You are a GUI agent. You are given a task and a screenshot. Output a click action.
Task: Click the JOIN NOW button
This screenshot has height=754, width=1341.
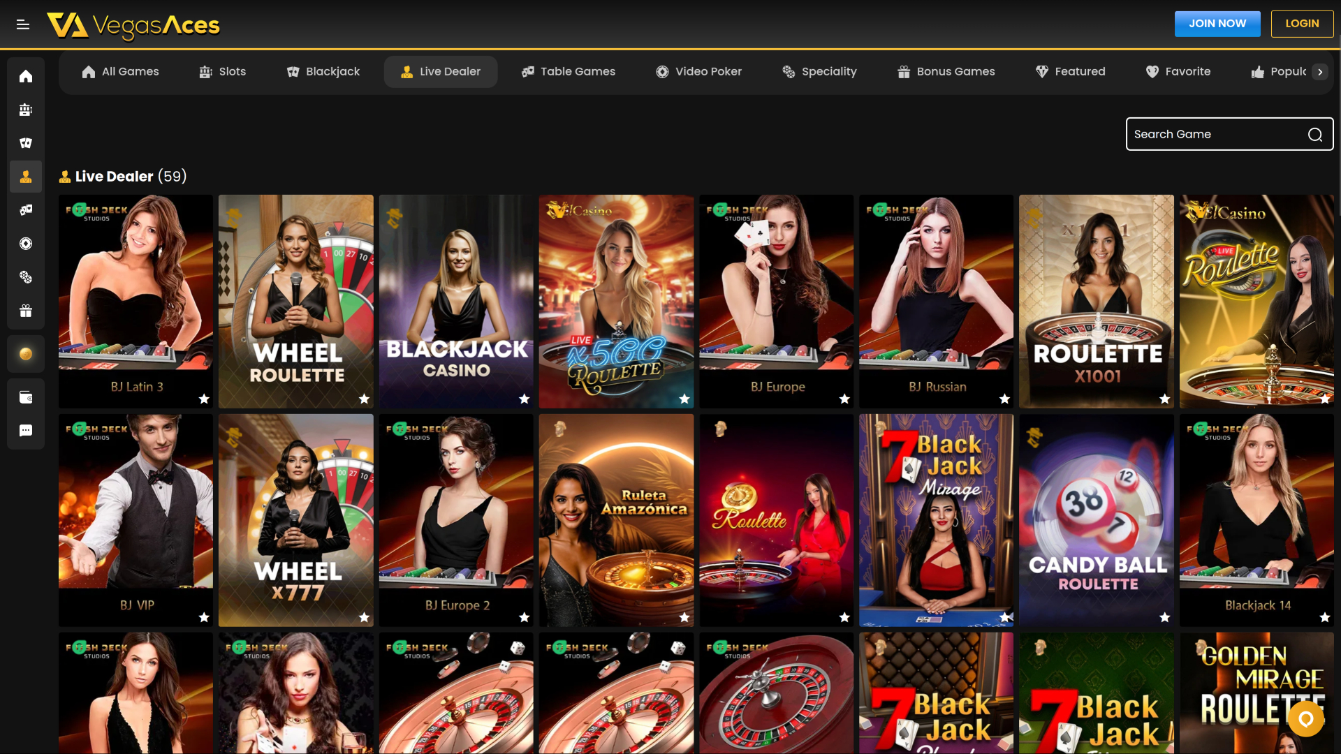pyautogui.click(x=1217, y=23)
